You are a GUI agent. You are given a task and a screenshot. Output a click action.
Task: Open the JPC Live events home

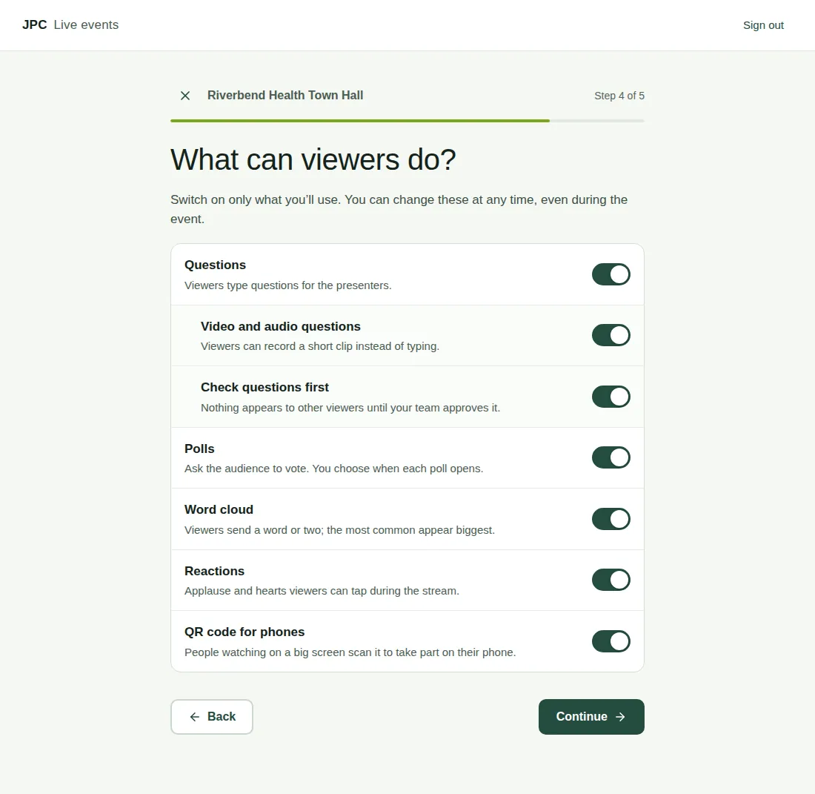(x=70, y=25)
